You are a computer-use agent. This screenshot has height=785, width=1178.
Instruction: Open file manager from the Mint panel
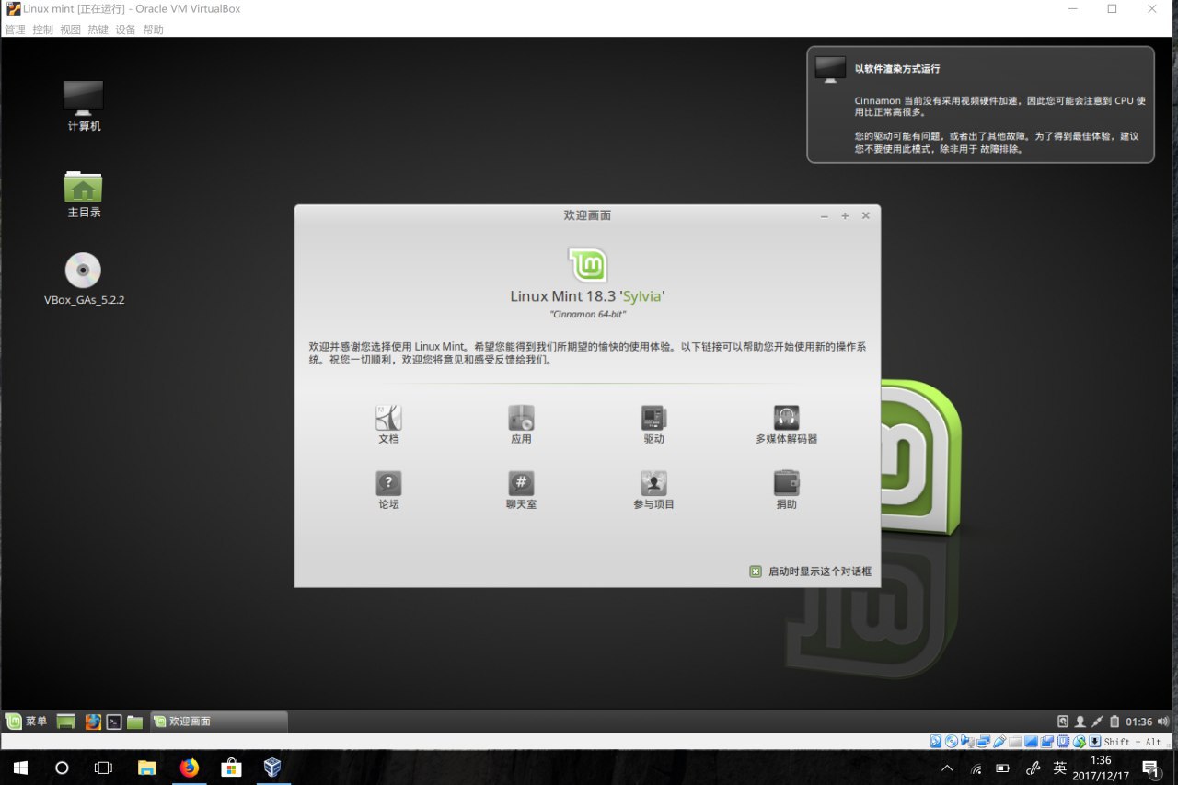click(135, 722)
